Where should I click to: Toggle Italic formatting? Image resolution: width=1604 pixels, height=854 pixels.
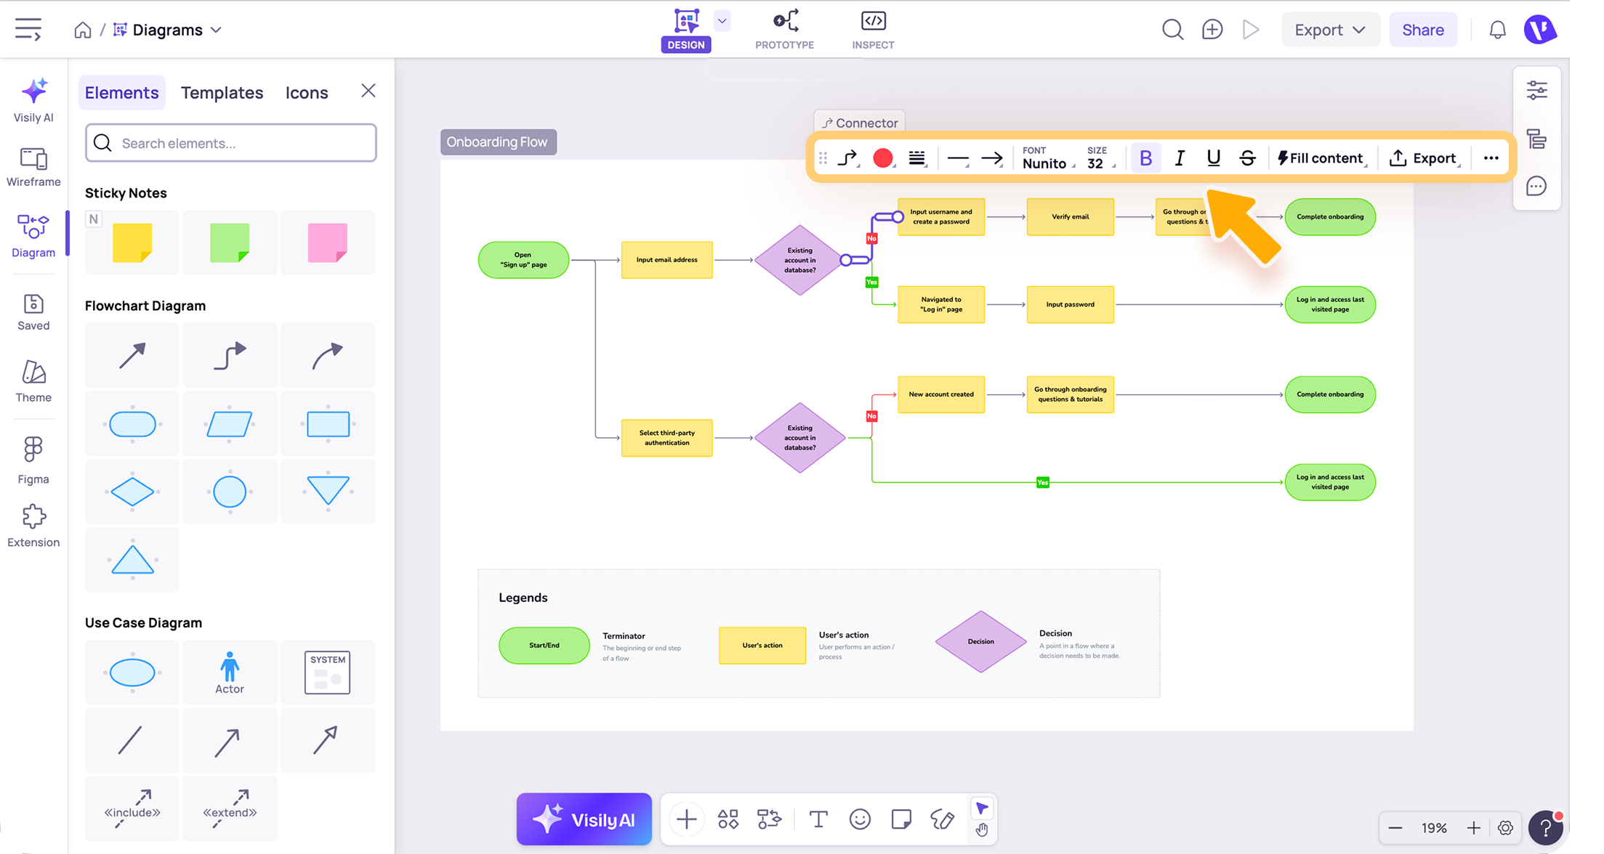click(x=1180, y=158)
